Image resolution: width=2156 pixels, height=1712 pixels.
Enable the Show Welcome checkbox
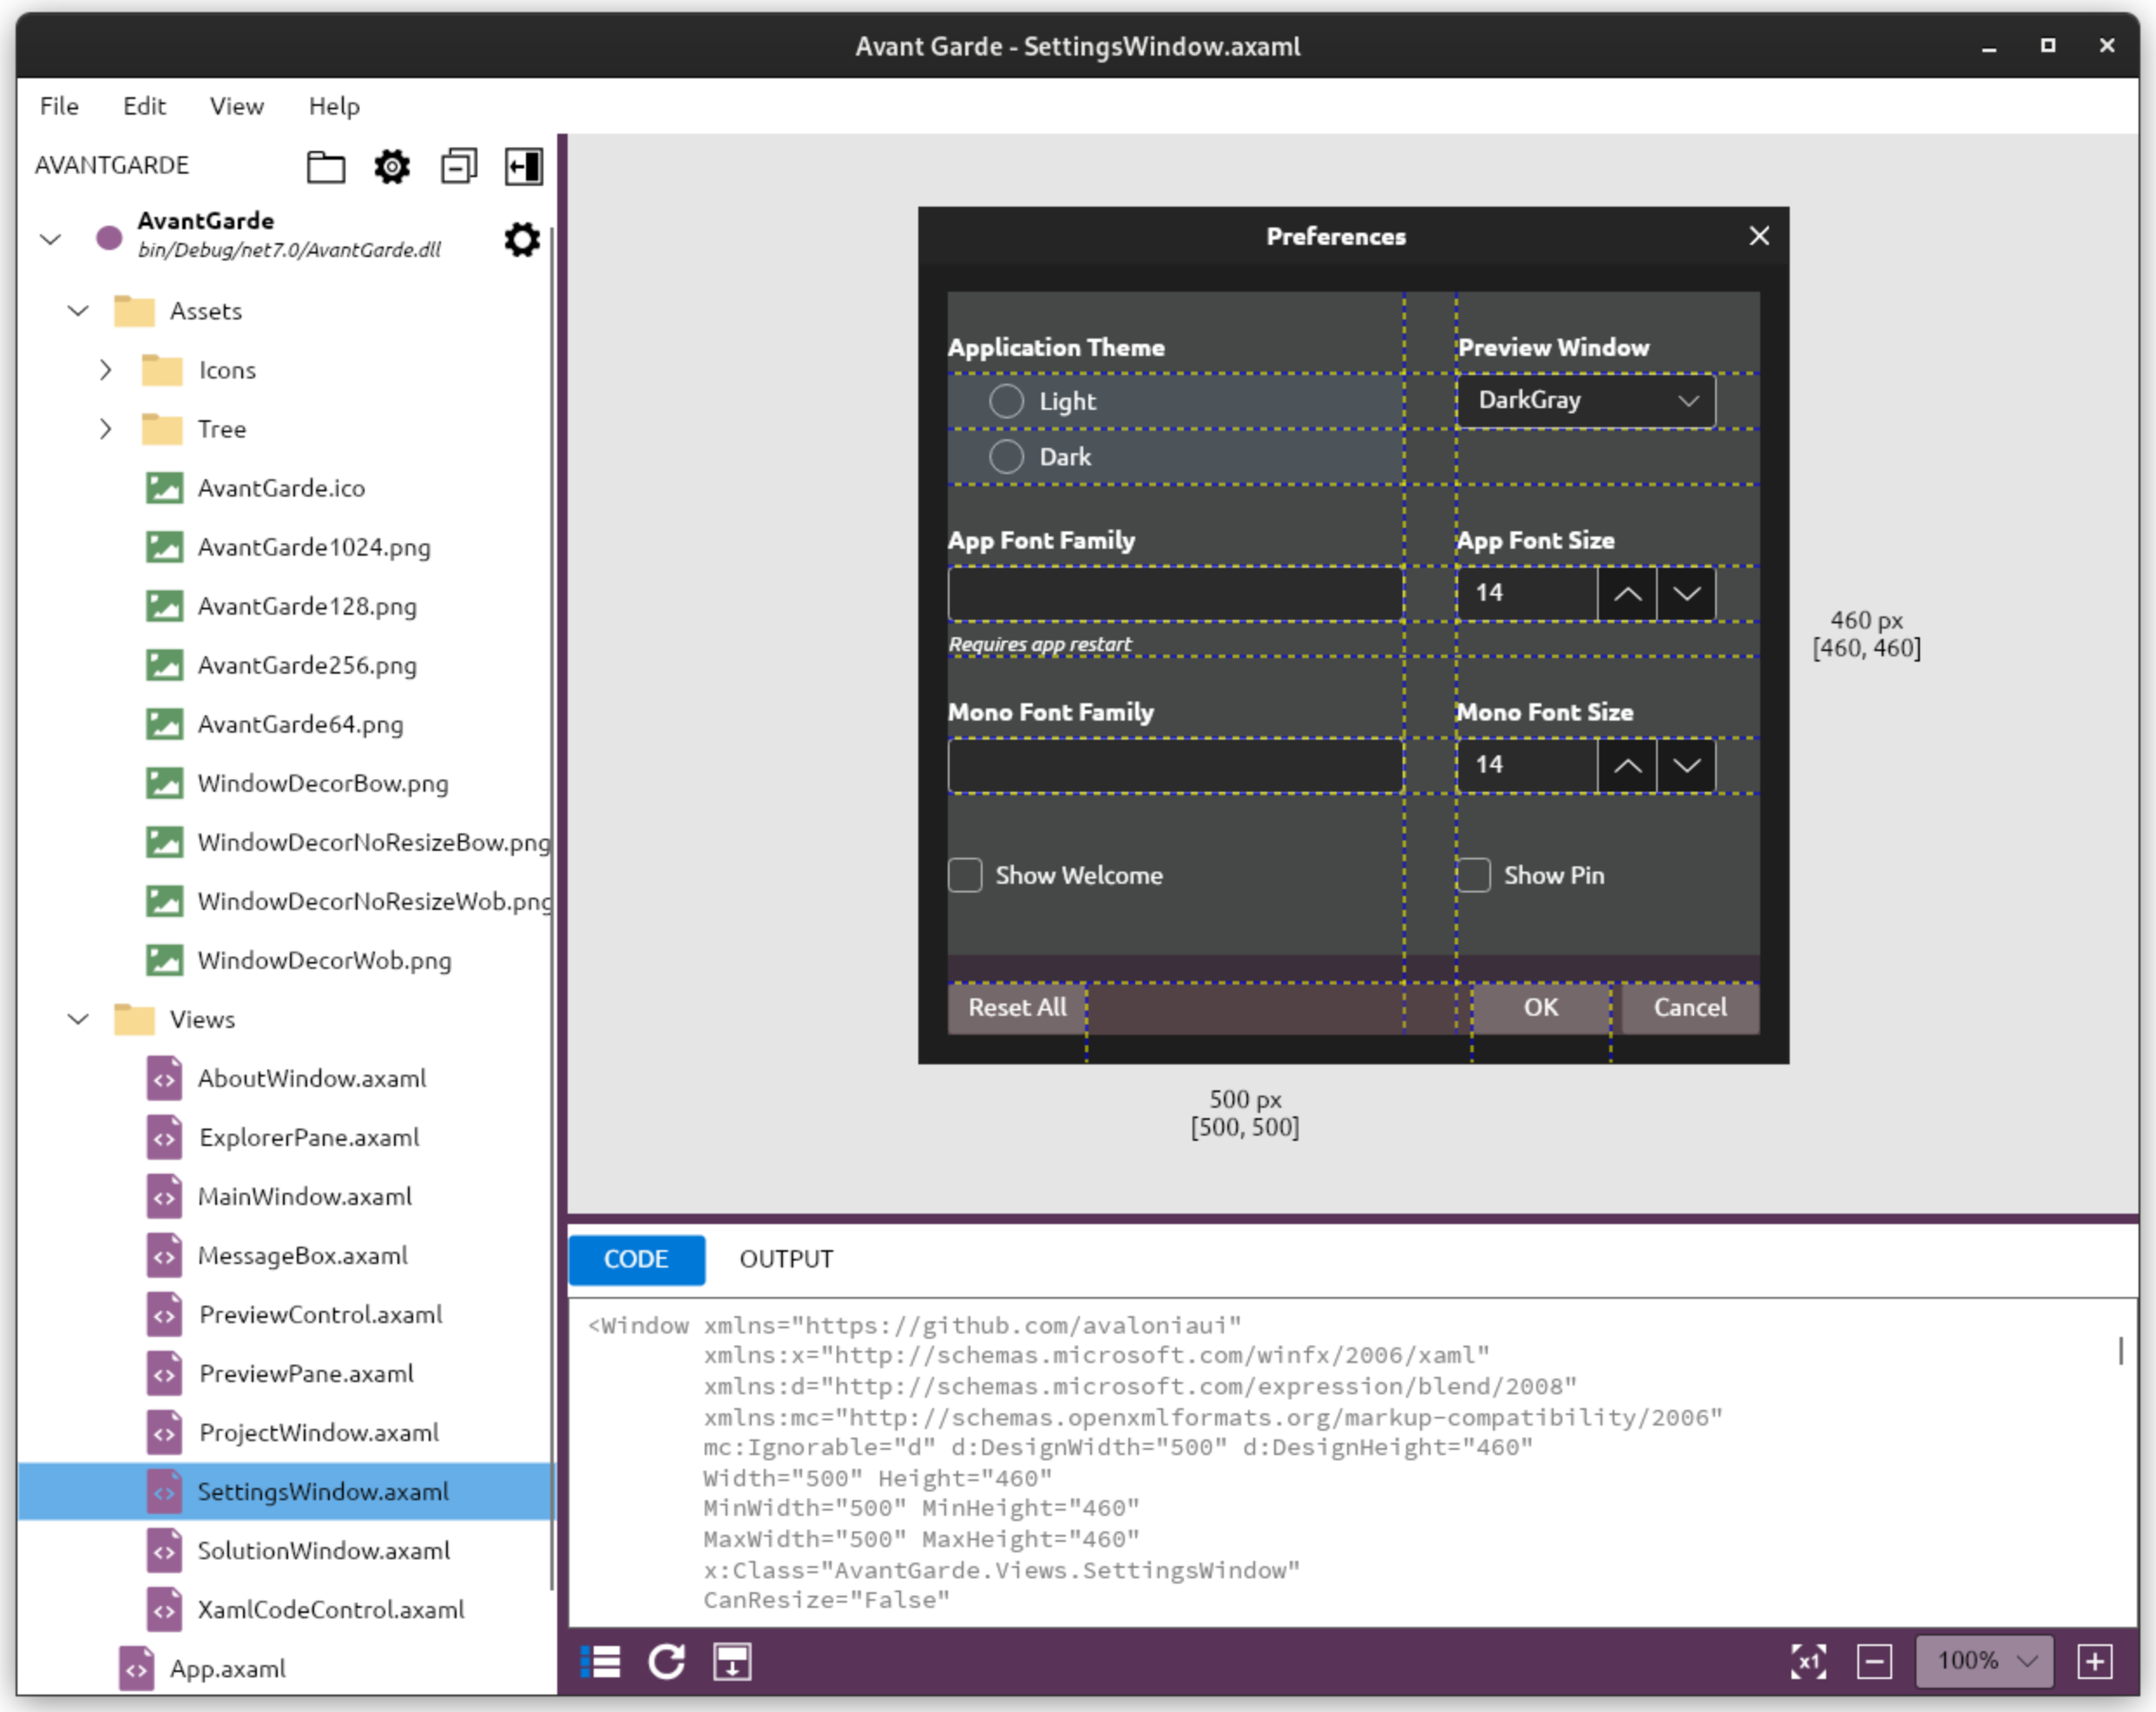click(x=965, y=875)
